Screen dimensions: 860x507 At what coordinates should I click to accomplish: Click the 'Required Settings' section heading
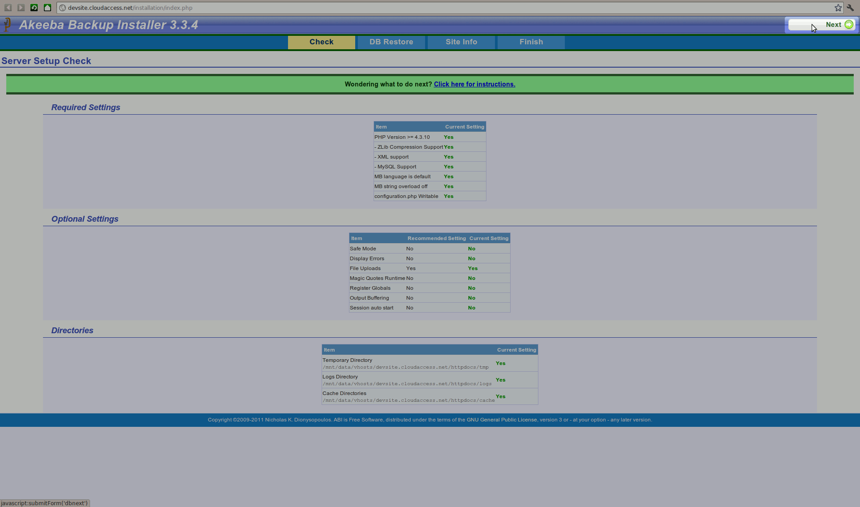click(x=86, y=107)
